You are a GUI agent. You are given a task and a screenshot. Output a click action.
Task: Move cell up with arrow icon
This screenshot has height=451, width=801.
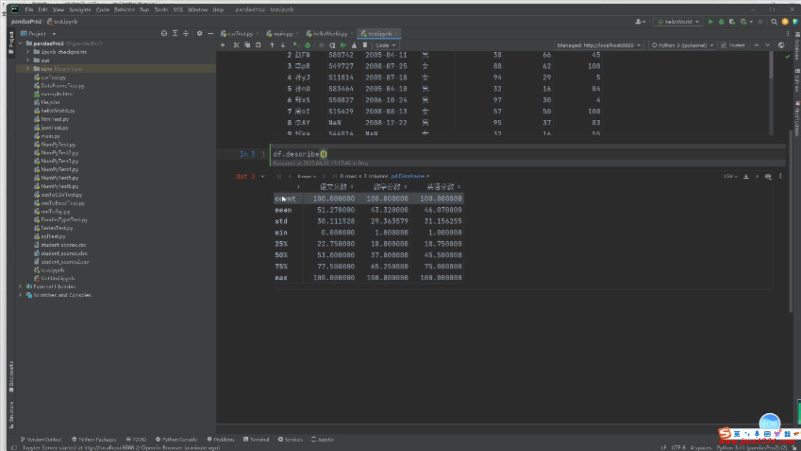(272, 45)
